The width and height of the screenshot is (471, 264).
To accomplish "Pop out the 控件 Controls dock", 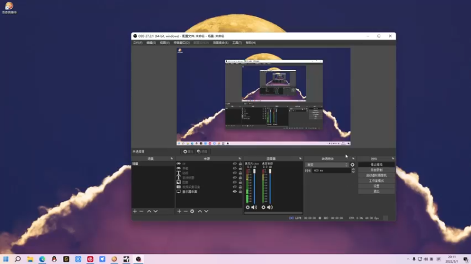I will pyautogui.click(x=393, y=158).
